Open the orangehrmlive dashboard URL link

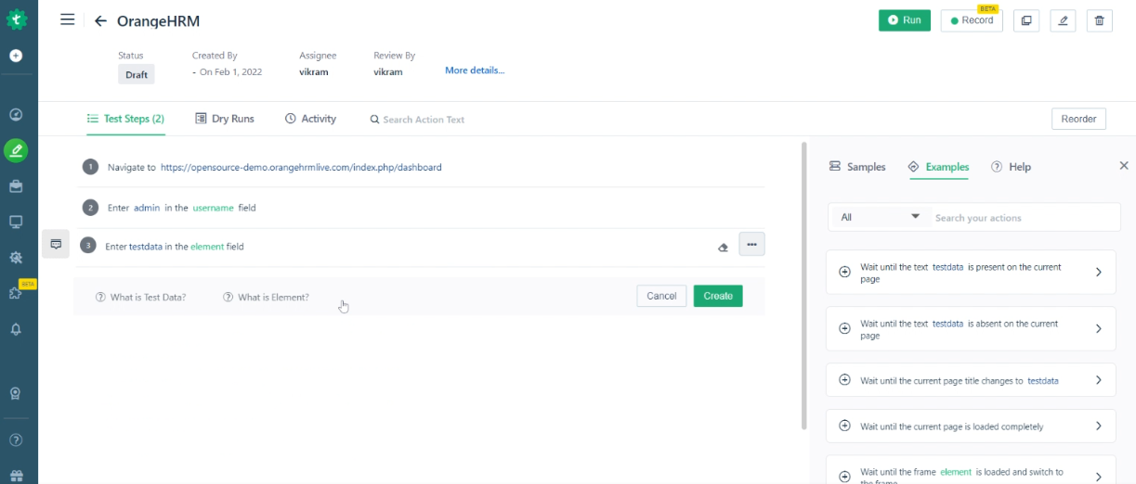[301, 168]
